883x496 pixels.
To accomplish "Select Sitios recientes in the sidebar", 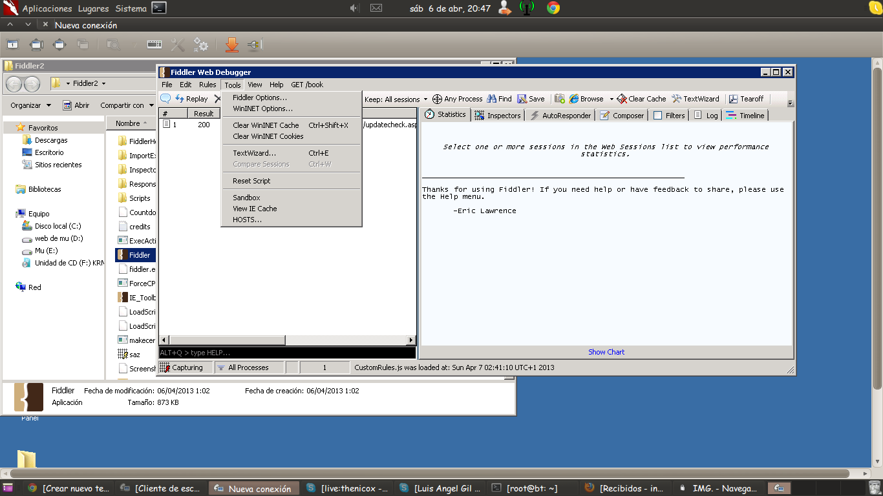I will (x=58, y=165).
